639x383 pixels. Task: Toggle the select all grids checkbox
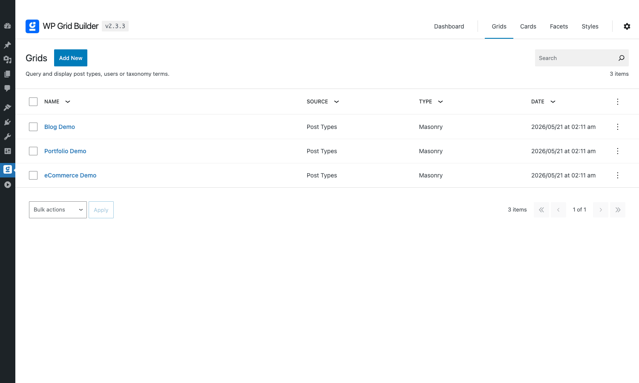[33, 102]
